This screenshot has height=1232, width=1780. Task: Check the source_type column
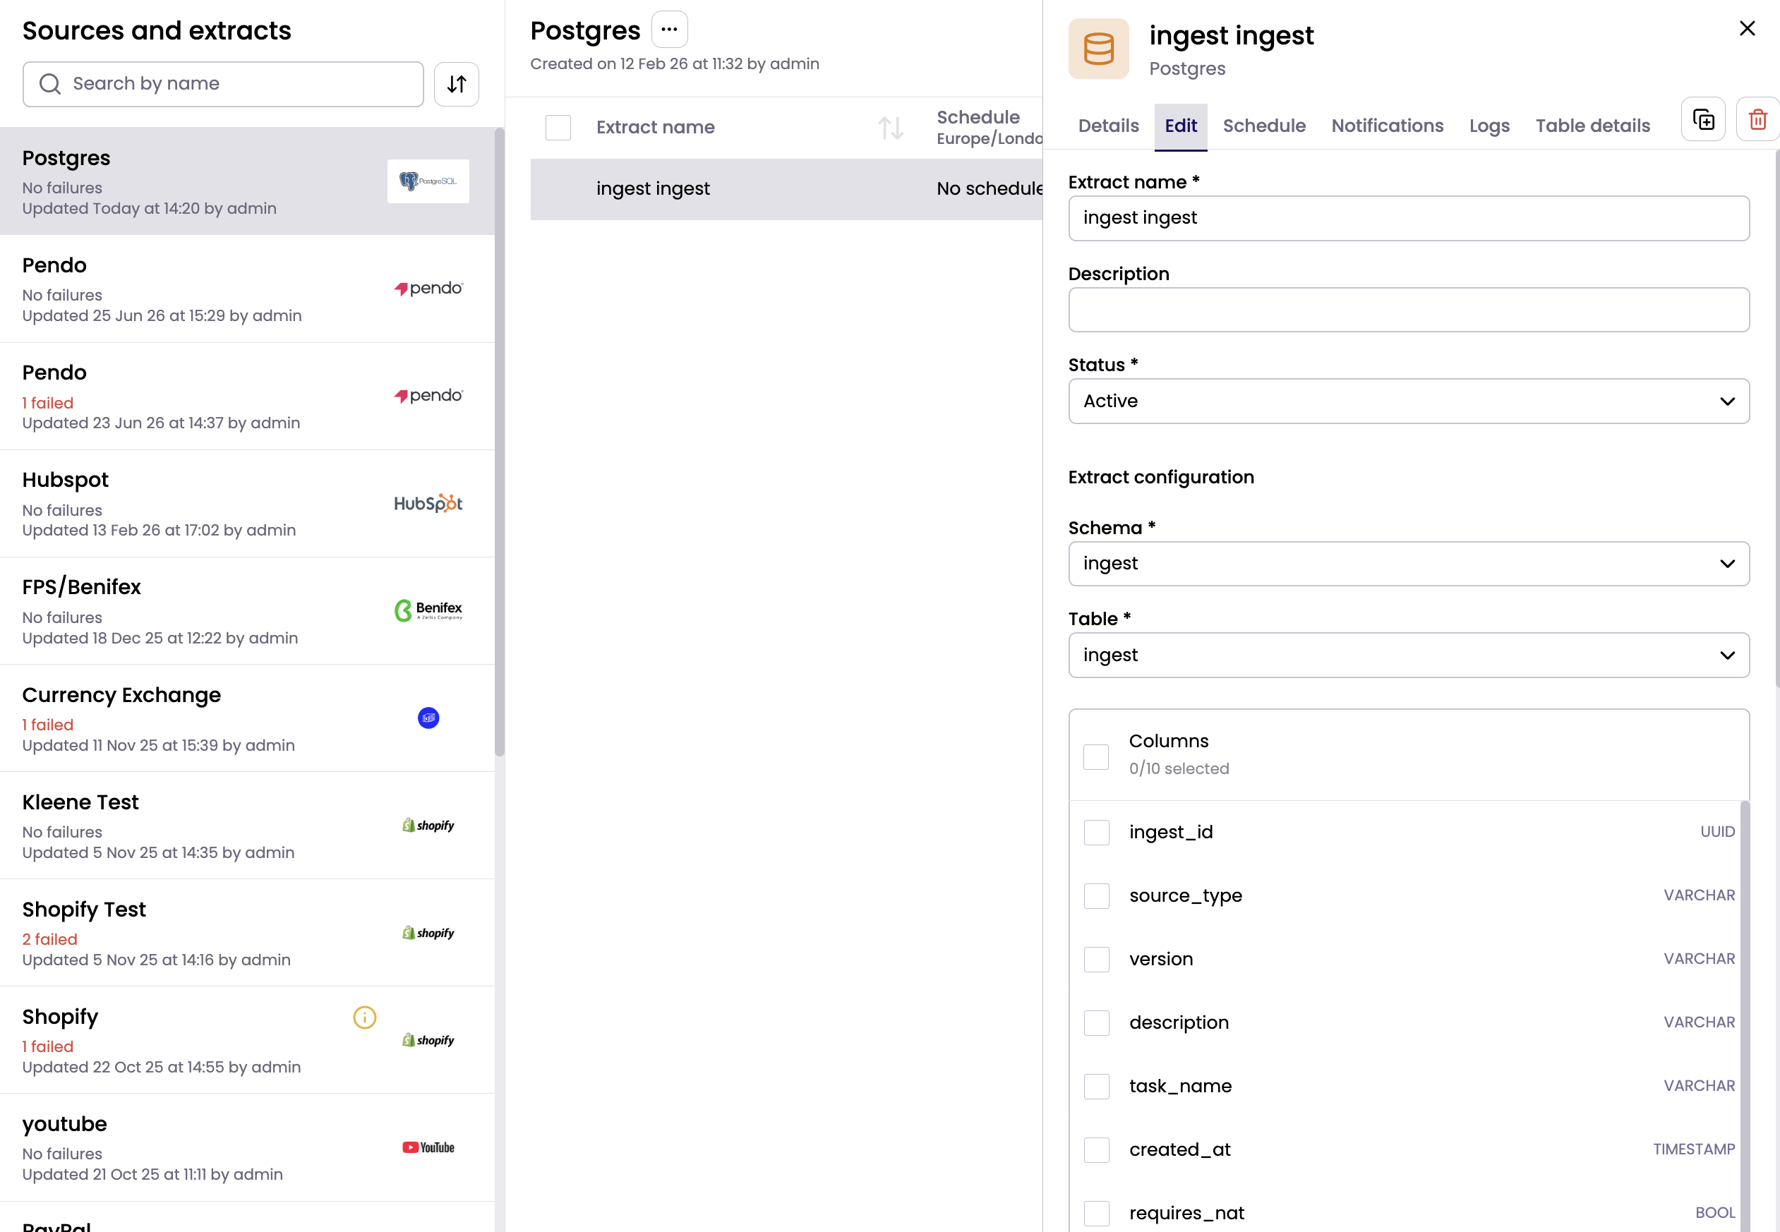coord(1096,895)
